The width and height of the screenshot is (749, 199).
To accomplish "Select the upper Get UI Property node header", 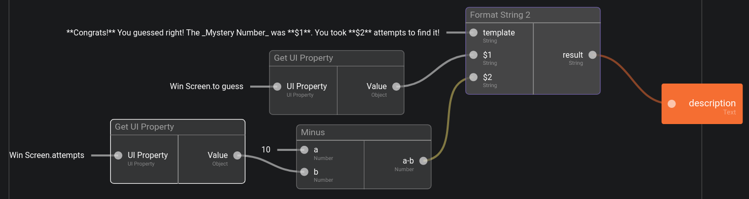I will [336, 58].
